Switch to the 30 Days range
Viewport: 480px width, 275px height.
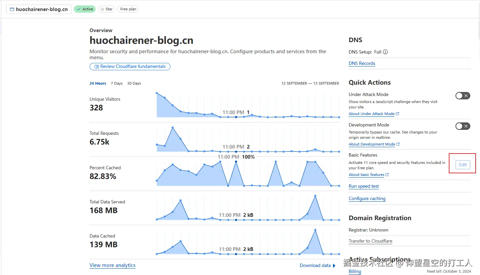point(134,83)
